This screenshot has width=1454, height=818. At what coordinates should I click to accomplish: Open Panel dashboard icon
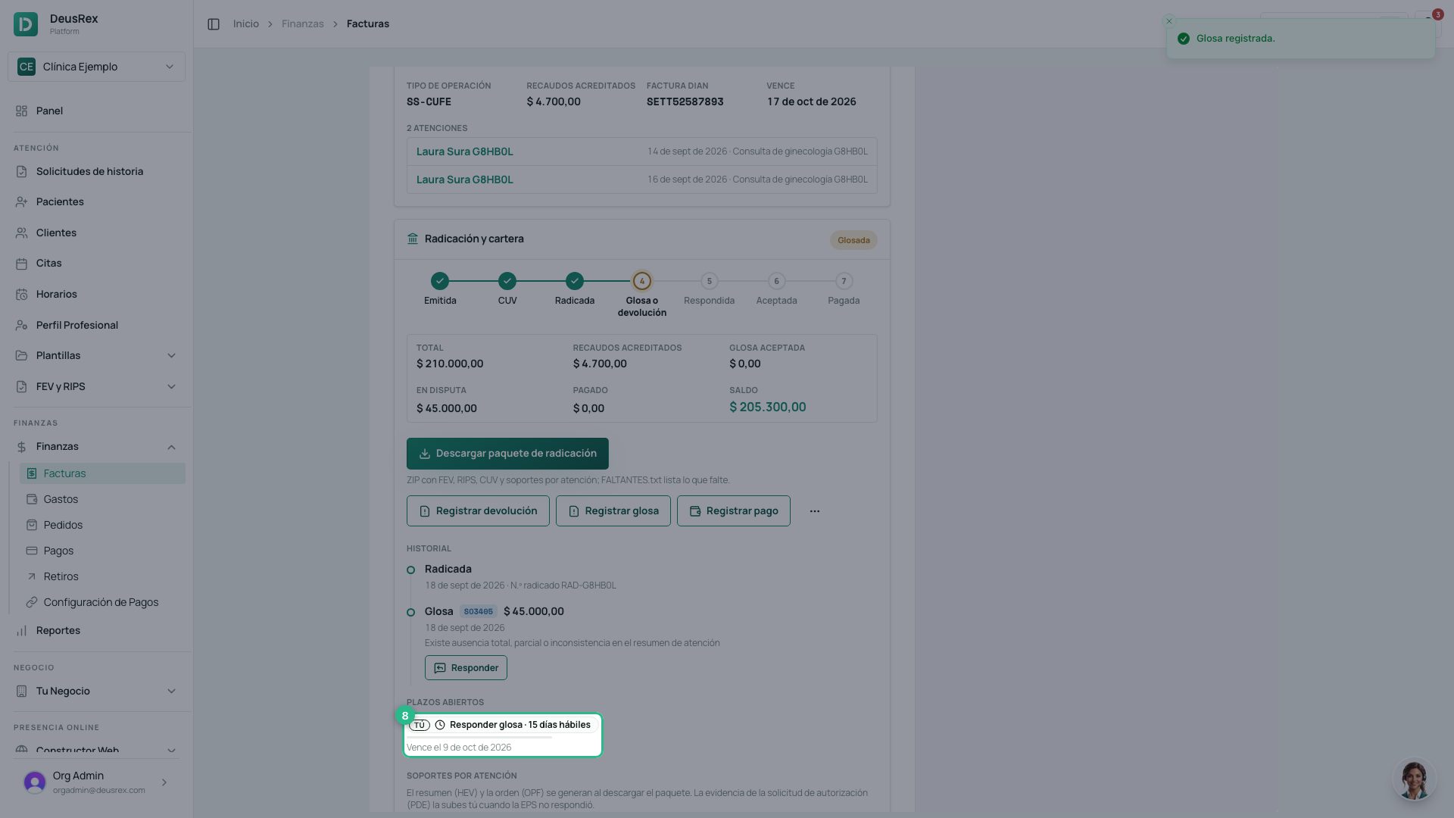point(21,111)
